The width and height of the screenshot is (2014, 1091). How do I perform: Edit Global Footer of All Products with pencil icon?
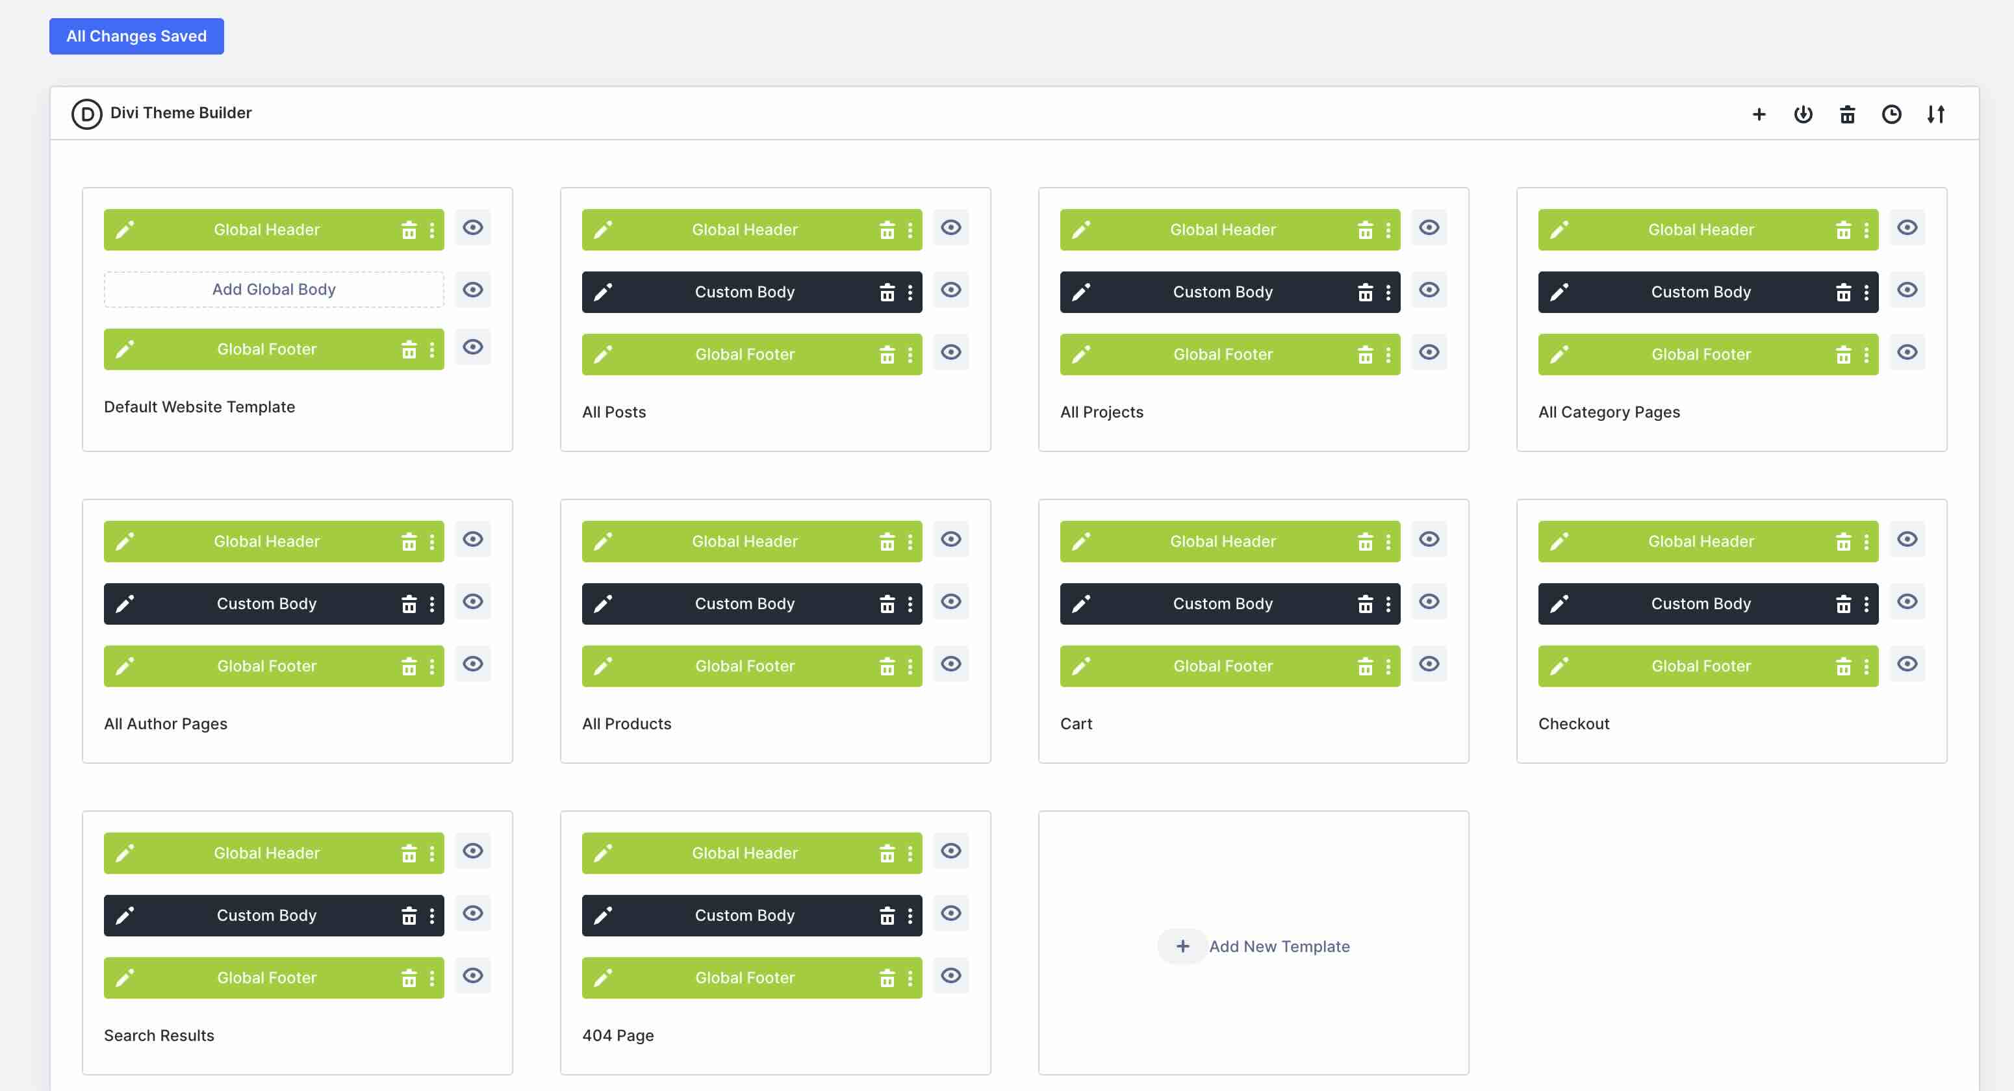(603, 666)
